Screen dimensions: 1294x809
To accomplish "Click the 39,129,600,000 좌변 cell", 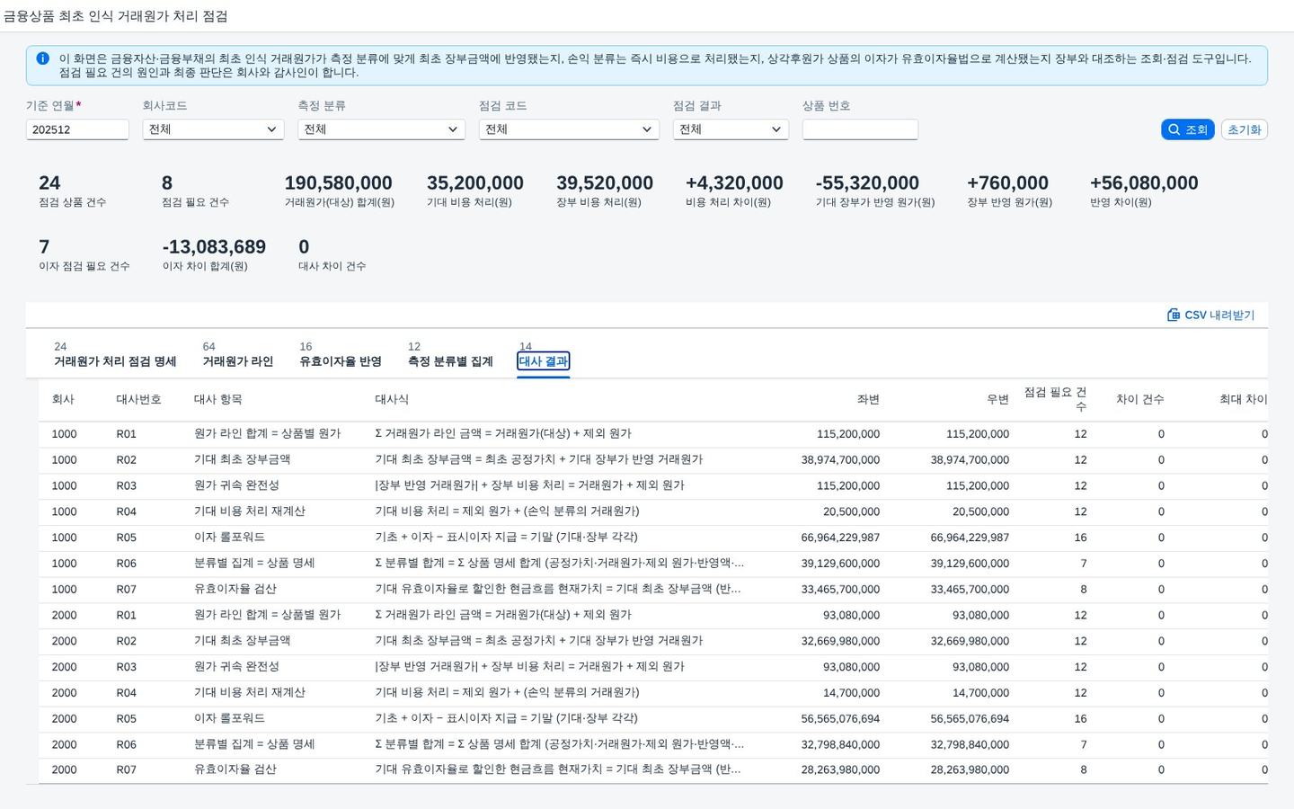I will pos(840,564).
